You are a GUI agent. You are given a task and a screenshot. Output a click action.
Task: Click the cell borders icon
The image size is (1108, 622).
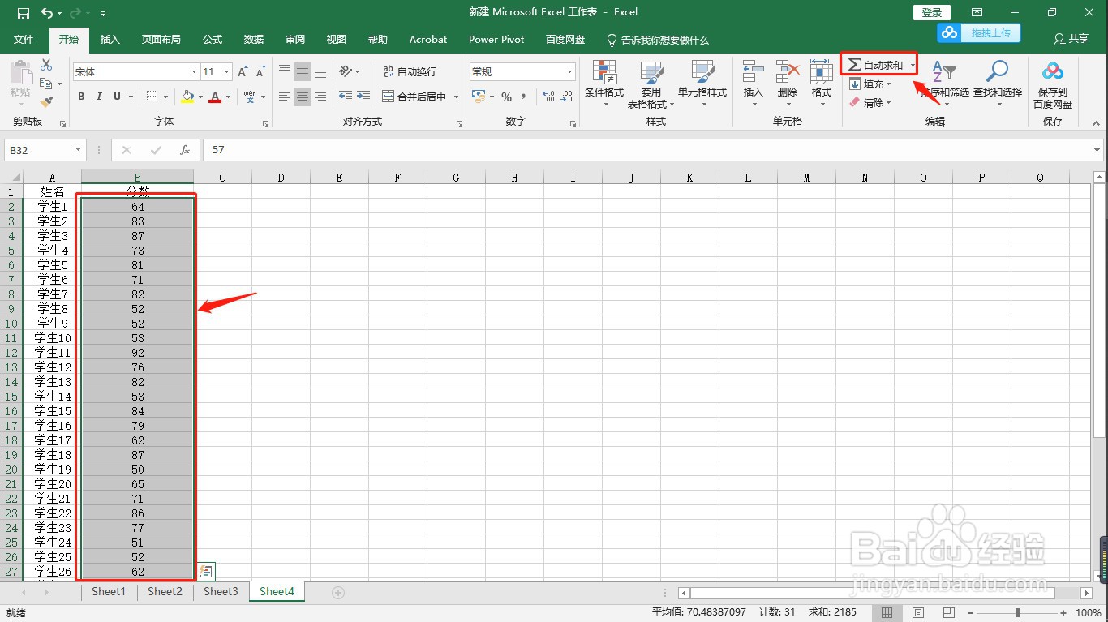[152, 97]
